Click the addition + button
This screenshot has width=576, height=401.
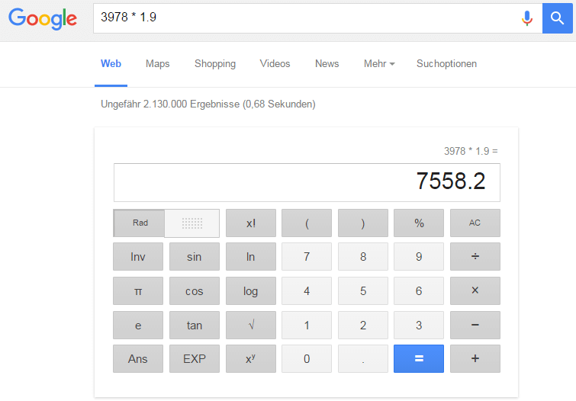475,359
